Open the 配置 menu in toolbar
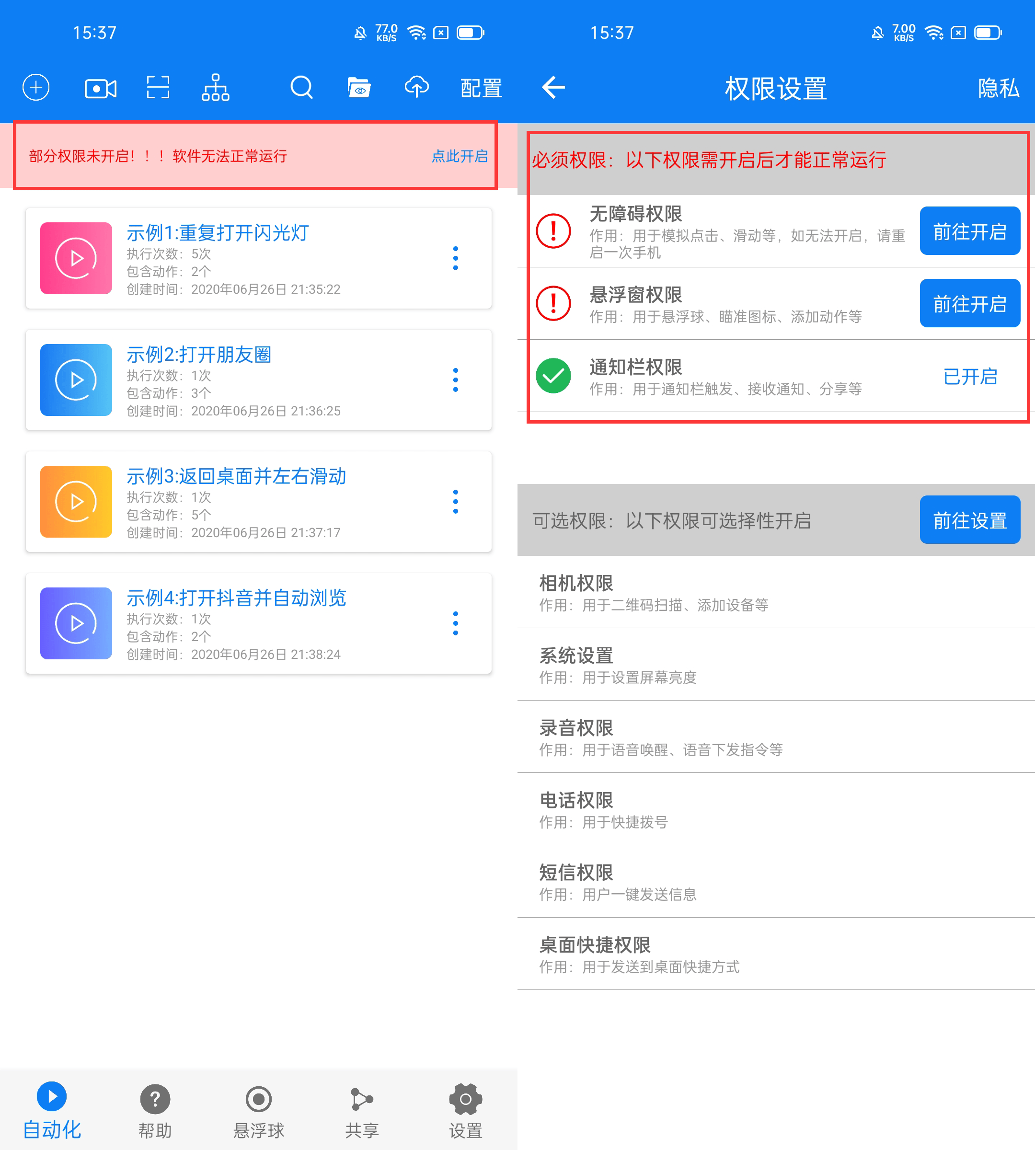 481,88
